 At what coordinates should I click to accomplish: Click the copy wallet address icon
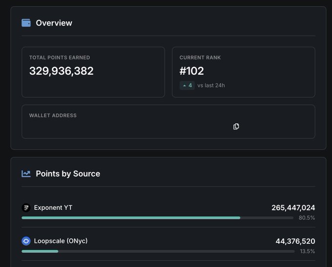click(236, 126)
